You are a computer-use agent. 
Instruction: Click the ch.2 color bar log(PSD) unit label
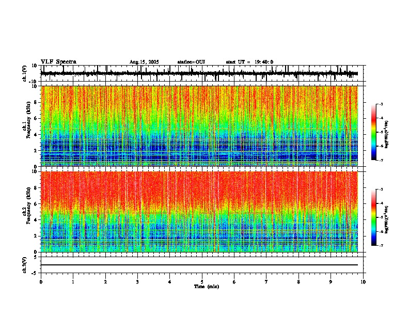[x=387, y=219]
